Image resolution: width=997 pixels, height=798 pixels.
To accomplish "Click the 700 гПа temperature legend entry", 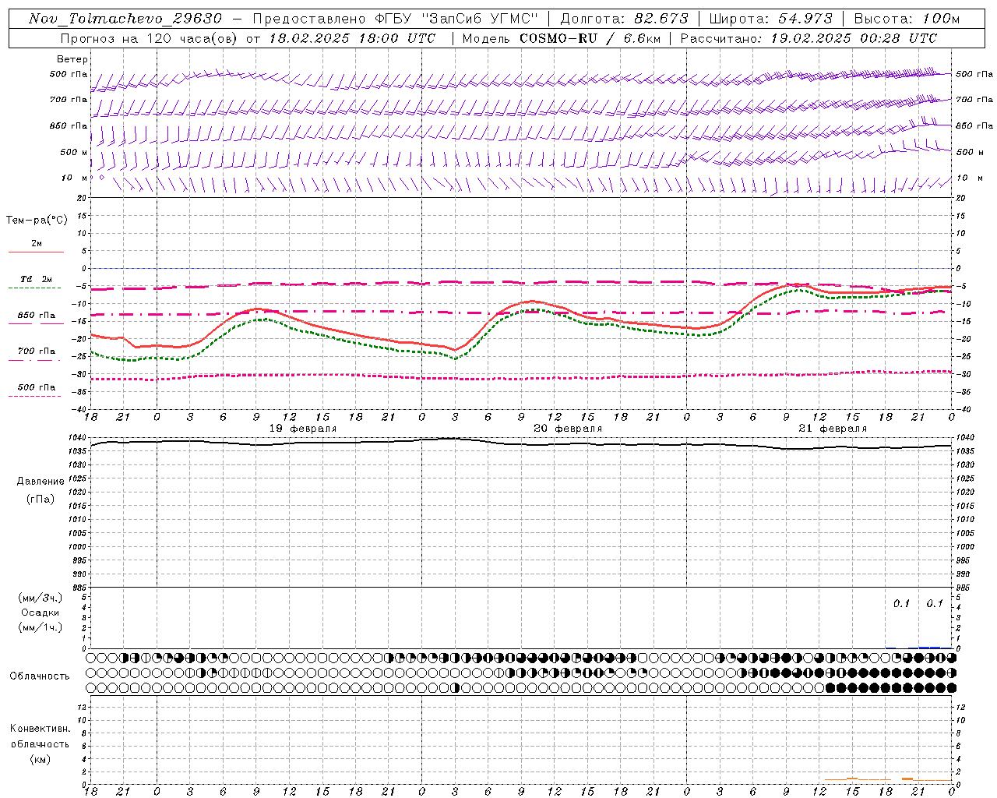I will (37, 351).
